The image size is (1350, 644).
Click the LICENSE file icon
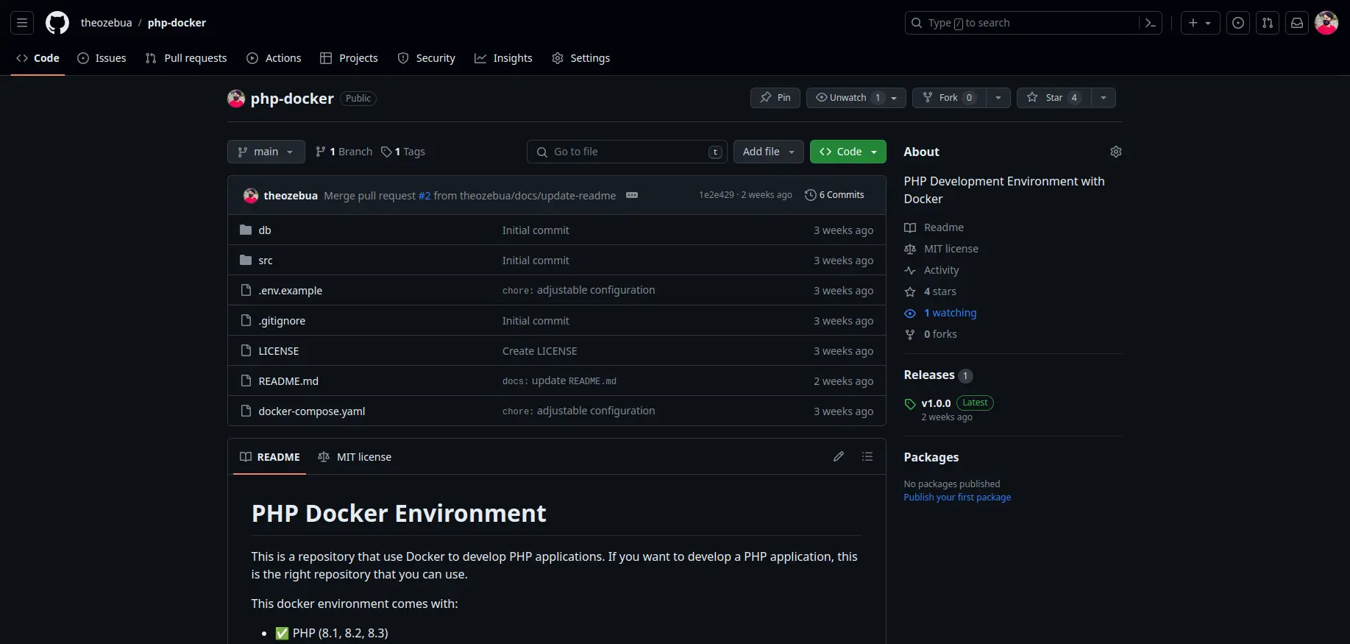[x=246, y=351]
